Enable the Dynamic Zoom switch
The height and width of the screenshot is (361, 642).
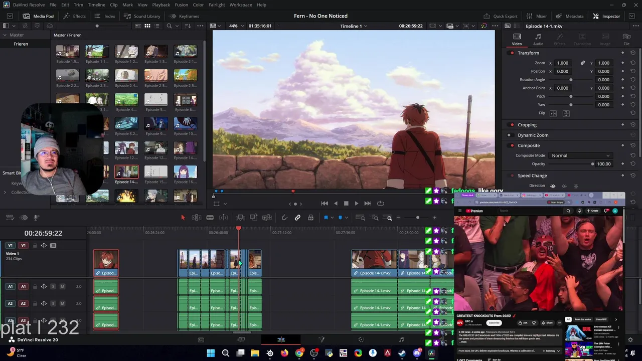pyautogui.click(x=510, y=135)
